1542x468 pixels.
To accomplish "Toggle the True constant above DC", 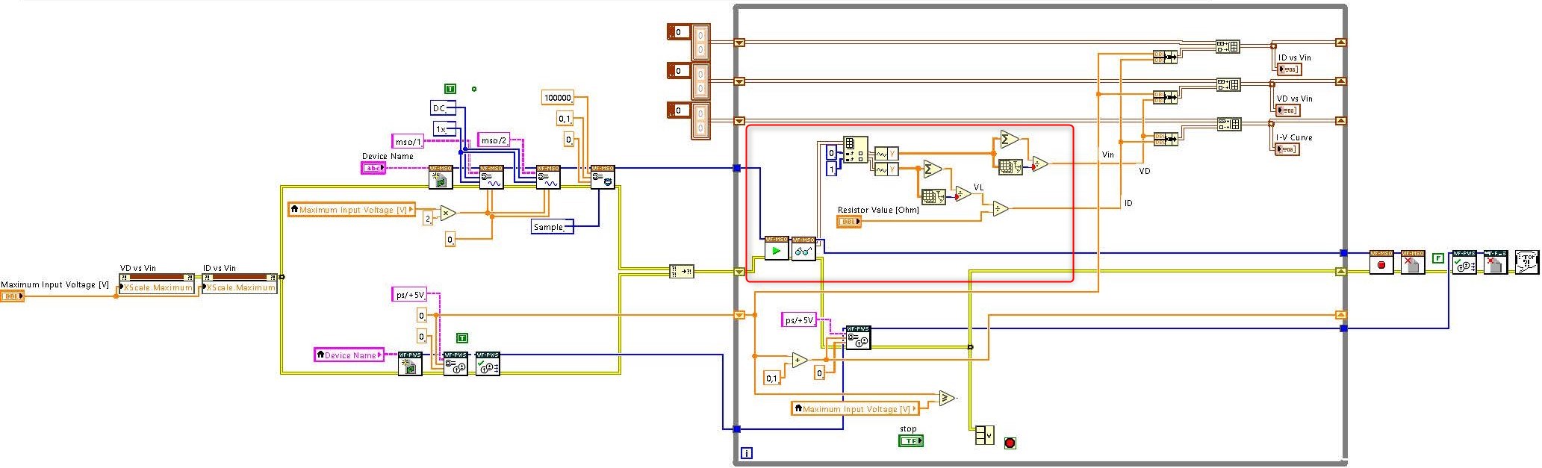I will (x=450, y=89).
